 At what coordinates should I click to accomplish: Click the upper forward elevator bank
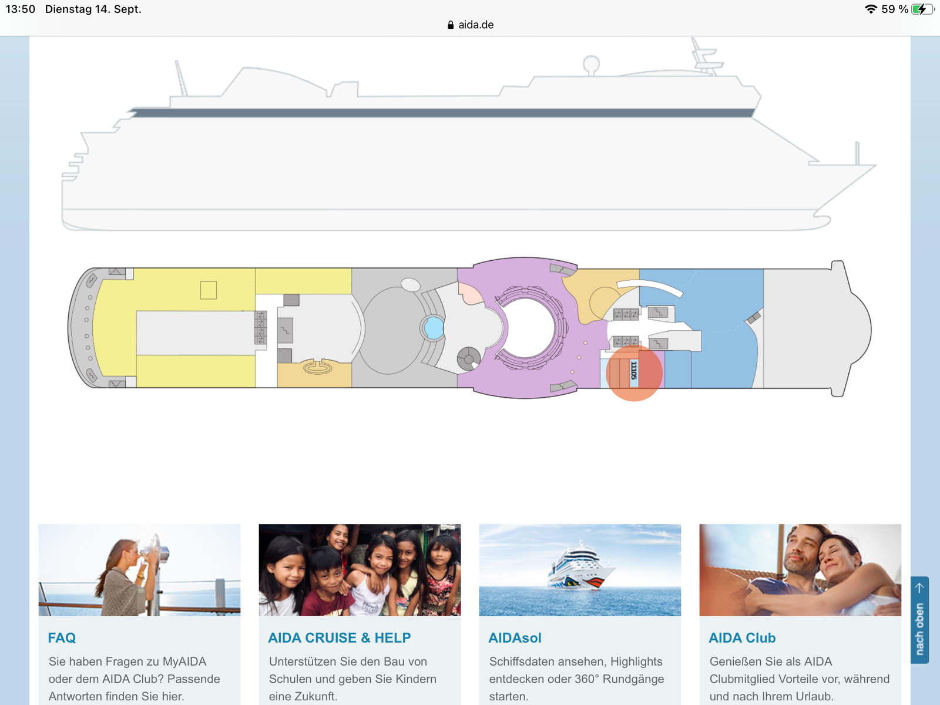(x=626, y=314)
